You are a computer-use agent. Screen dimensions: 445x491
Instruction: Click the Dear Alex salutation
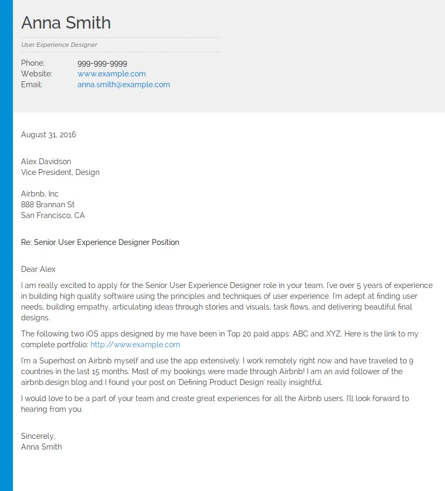pos(38,269)
